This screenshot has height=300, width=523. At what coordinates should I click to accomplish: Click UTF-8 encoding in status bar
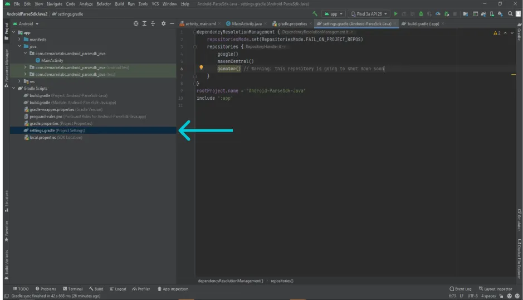pos(472,296)
